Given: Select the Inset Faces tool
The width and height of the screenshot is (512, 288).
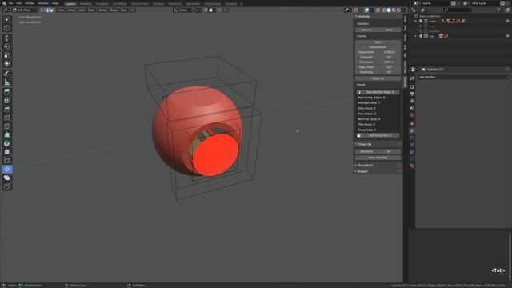Looking at the screenshot, I should click(7, 101).
